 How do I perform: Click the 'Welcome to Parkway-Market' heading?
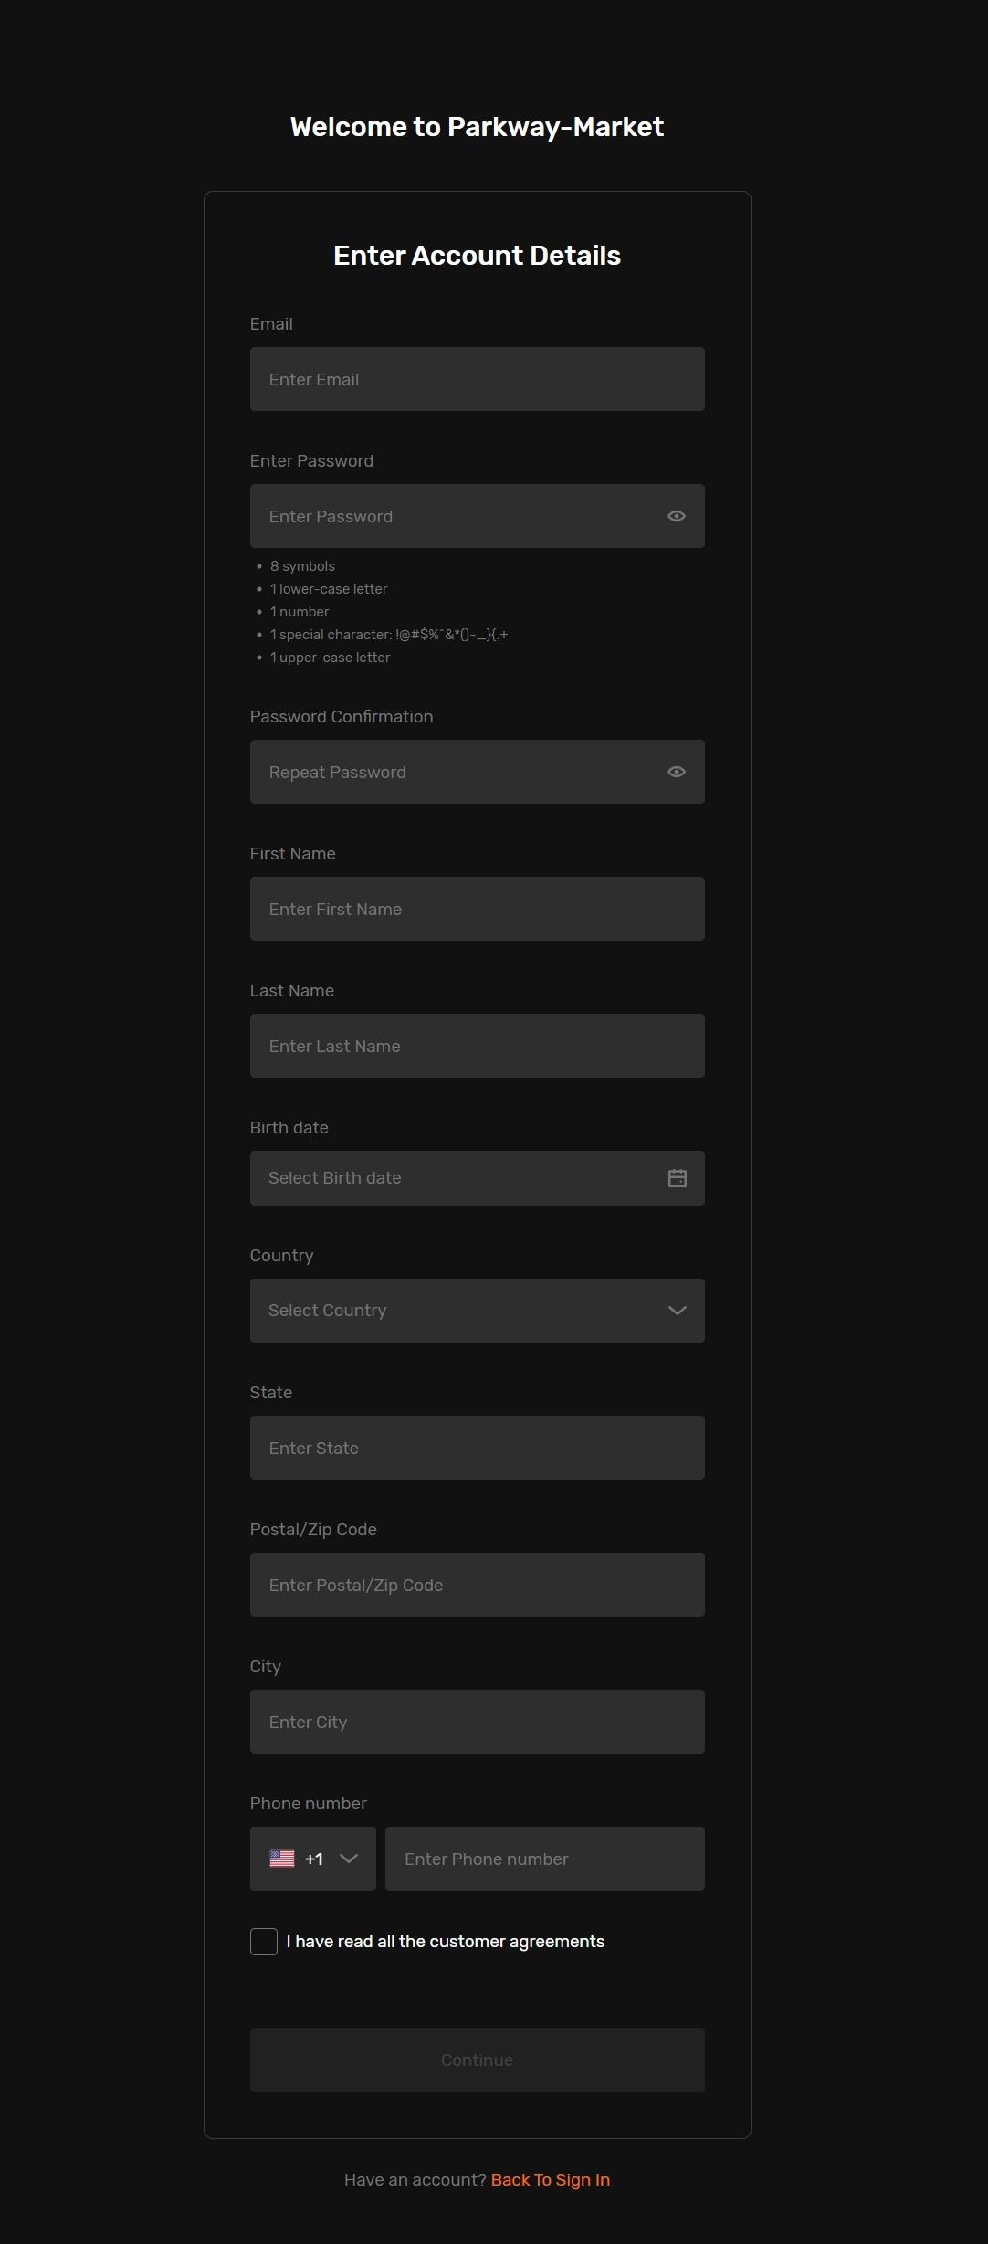point(477,127)
